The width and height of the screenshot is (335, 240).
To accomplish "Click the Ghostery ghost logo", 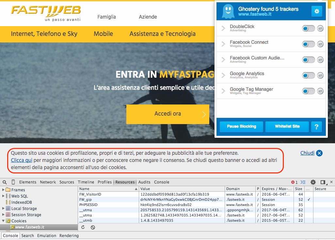I will click(228, 11).
